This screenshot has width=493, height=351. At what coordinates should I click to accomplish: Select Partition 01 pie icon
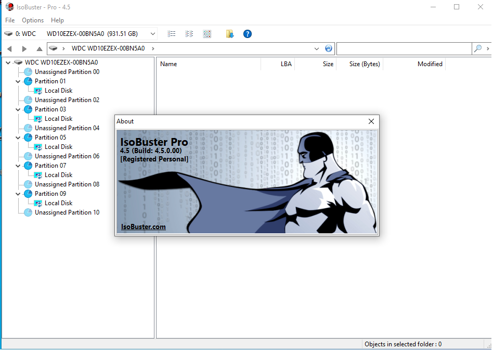(28, 81)
